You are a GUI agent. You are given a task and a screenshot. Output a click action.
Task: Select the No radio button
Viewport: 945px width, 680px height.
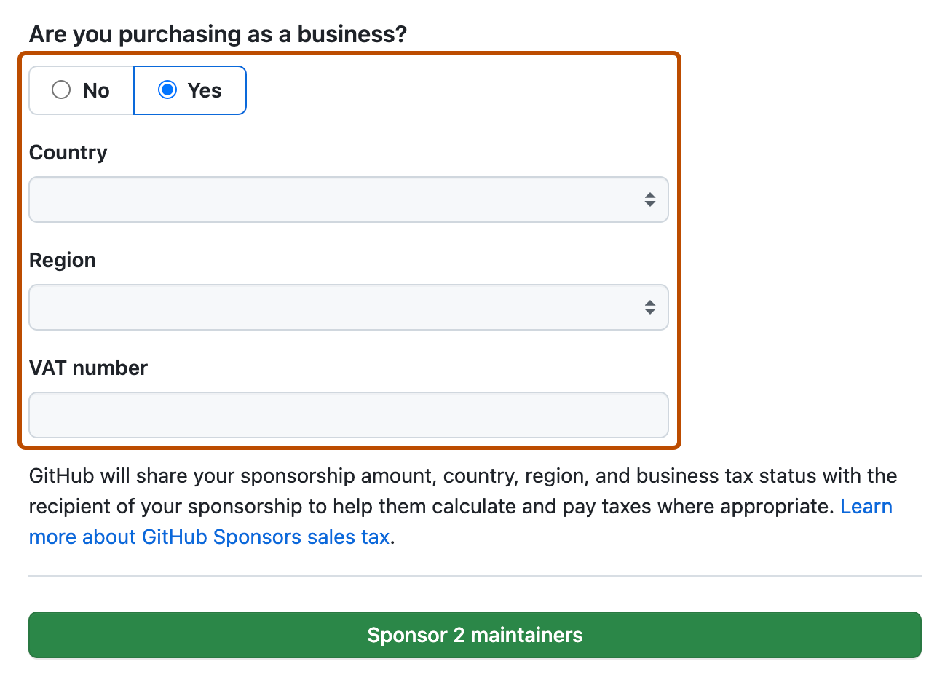(61, 90)
